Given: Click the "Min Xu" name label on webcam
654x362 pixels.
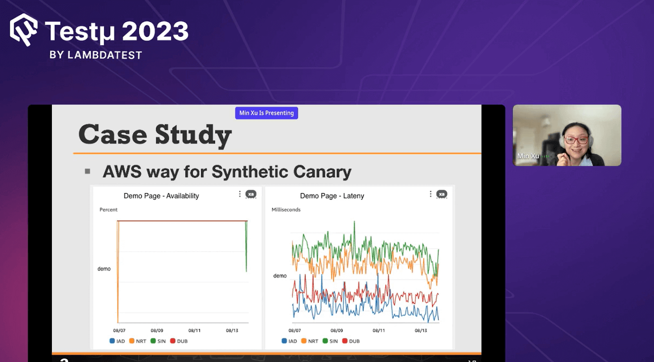Looking at the screenshot, I should (528, 156).
